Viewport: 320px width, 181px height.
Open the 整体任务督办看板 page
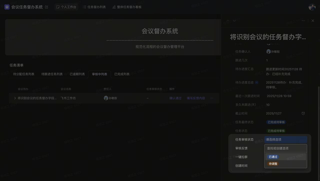[x=127, y=7]
